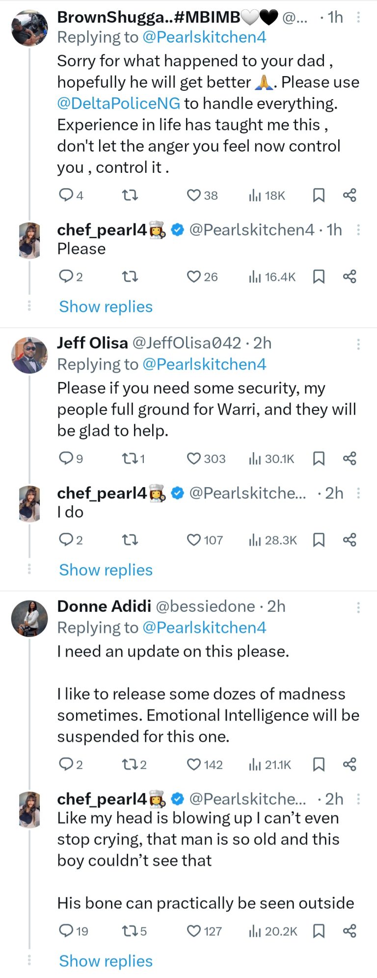Bookmark Jeff Olisa's security offer reply

point(319,459)
